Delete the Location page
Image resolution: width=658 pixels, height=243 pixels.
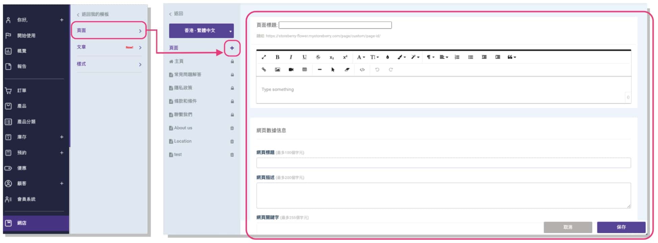pyautogui.click(x=232, y=141)
